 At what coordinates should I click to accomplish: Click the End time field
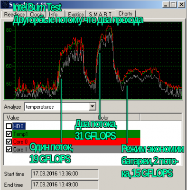(x=65, y=185)
